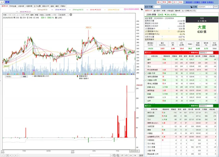Viewport: 219px width, 157px height.
Task: Open 法人目標(341.5元) tab
Action: coord(189,11)
